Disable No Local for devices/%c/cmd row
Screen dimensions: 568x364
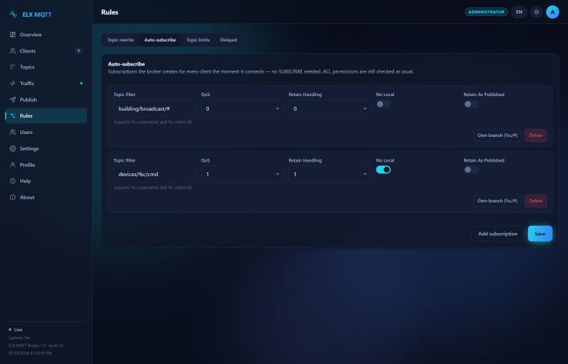383,170
